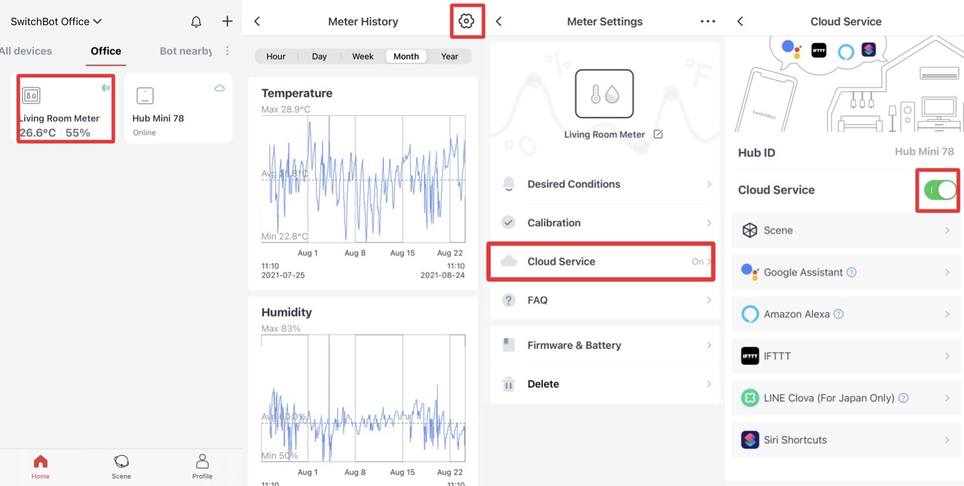This screenshot has height=486, width=964.
Task: Open the Meter History settings gear
Action: coord(466,21)
